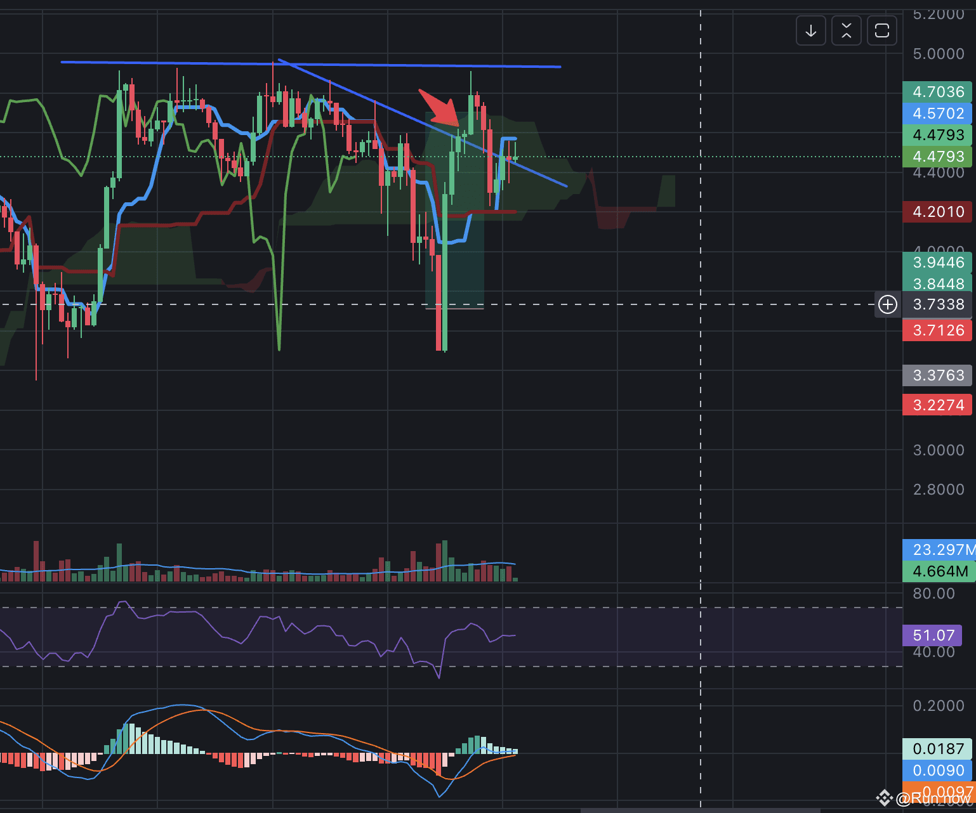Click the blue 23.297M volume label
Viewport: 976px width, 813px height.
(939, 550)
